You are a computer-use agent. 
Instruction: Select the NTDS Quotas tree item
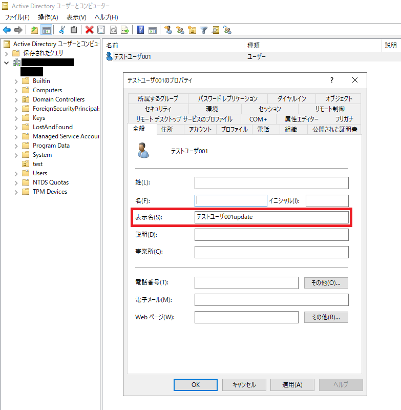(51, 182)
